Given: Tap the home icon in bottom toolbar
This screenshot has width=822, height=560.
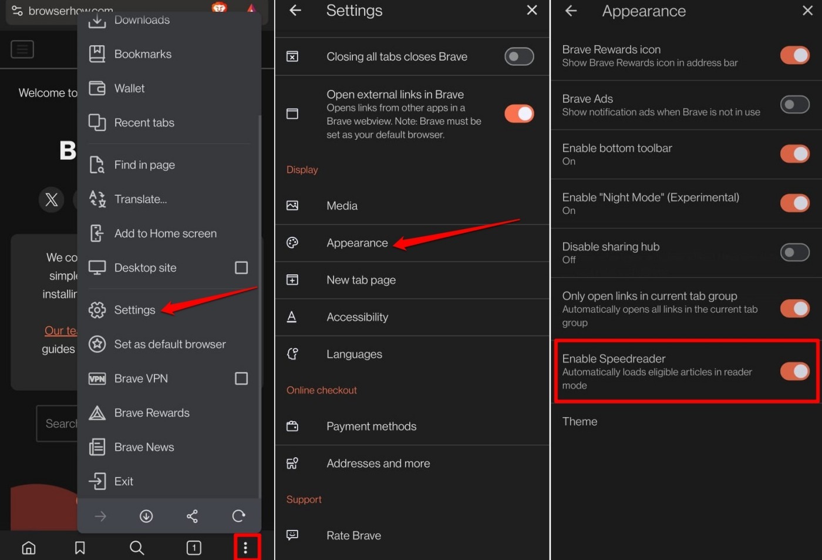Looking at the screenshot, I should (29, 548).
